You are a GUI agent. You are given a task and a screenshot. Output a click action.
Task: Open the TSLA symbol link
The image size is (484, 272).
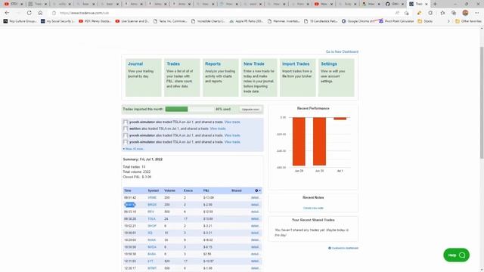[x=151, y=219]
